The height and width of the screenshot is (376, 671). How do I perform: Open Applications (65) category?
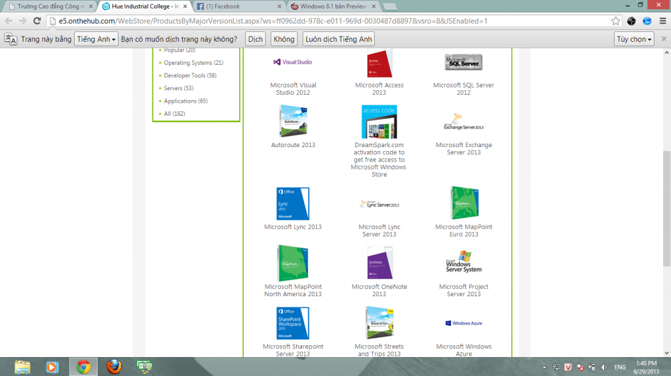pyautogui.click(x=185, y=101)
